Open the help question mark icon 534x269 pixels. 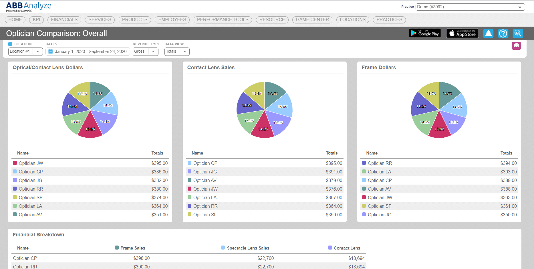(503, 33)
